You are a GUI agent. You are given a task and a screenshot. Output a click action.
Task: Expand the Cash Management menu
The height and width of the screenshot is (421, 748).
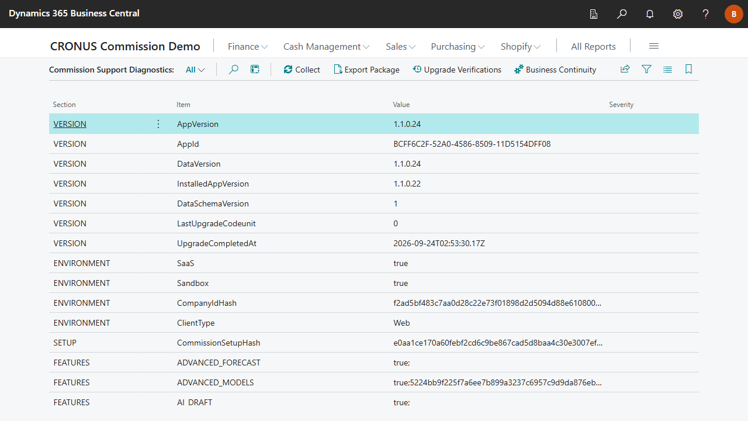(326, 46)
